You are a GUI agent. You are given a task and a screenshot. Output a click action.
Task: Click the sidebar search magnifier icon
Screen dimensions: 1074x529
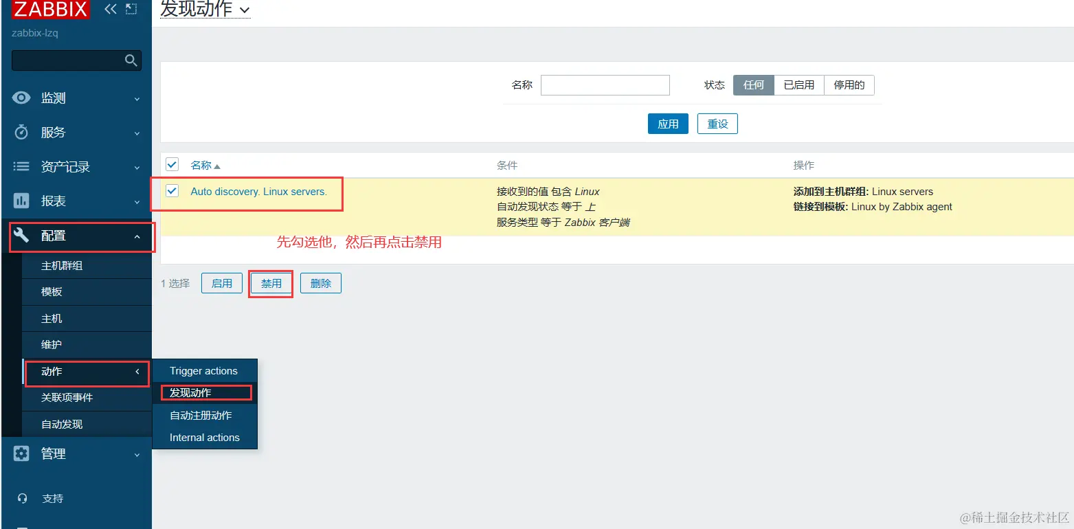131,60
